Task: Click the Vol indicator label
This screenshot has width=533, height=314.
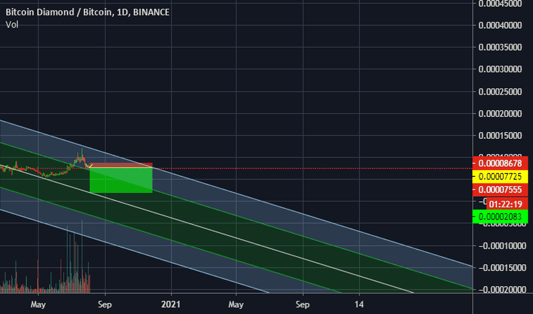Action: coord(12,25)
